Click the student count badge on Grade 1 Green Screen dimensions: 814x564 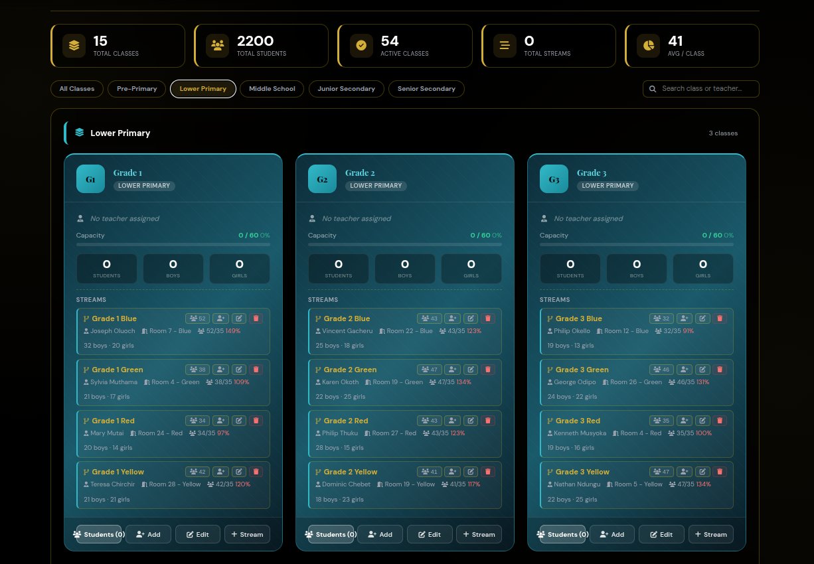point(198,370)
